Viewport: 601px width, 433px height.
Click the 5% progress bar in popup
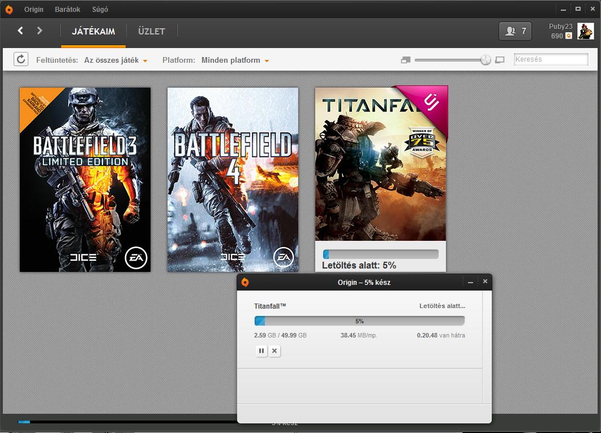click(359, 321)
